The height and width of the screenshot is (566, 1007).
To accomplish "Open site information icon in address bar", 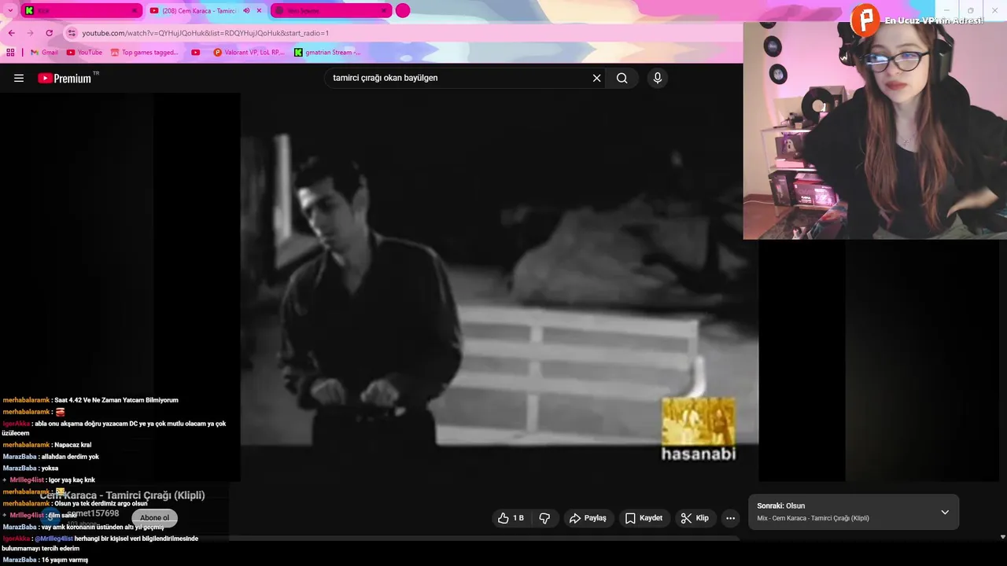I will [x=72, y=33].
